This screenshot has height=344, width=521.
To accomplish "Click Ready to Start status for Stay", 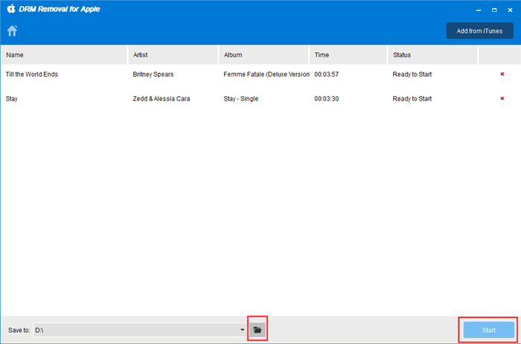I will (412, 99).
